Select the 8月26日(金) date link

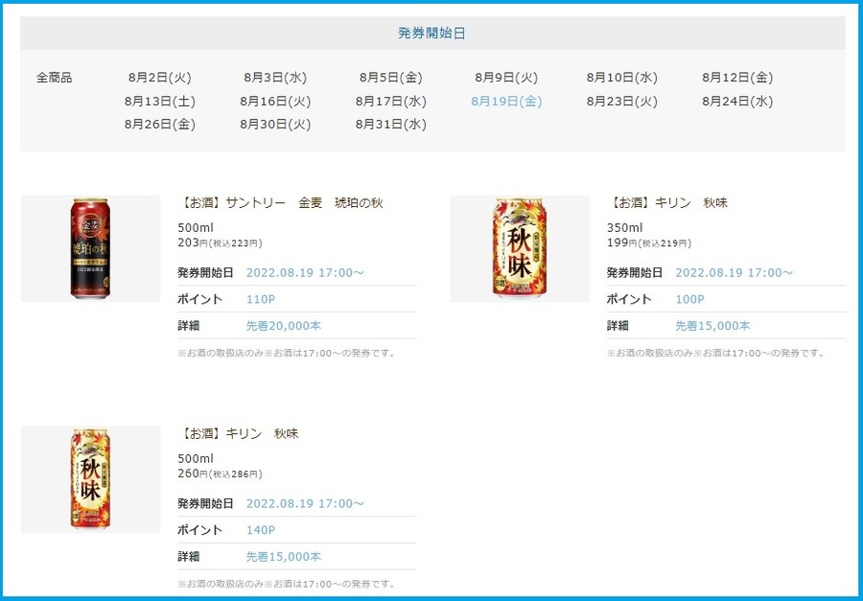159,125
